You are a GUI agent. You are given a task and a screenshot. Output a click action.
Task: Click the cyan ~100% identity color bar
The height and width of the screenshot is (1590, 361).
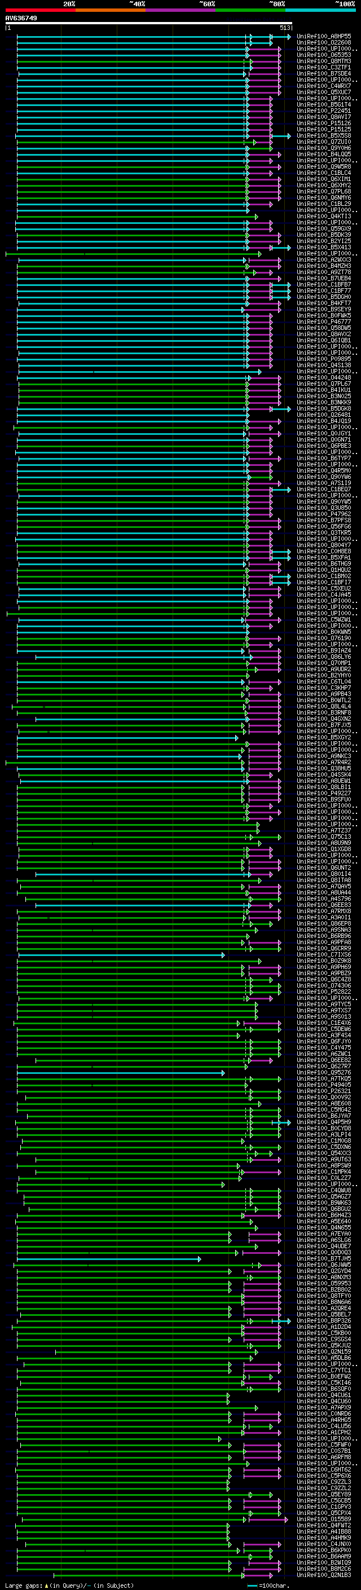(320, 10)
